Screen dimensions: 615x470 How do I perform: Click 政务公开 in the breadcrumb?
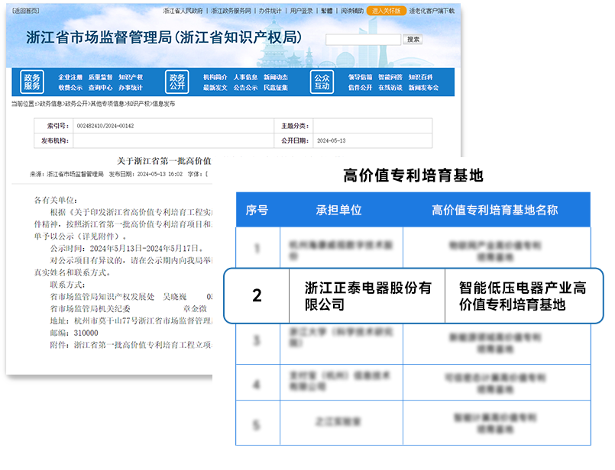[x=76, y=104]
